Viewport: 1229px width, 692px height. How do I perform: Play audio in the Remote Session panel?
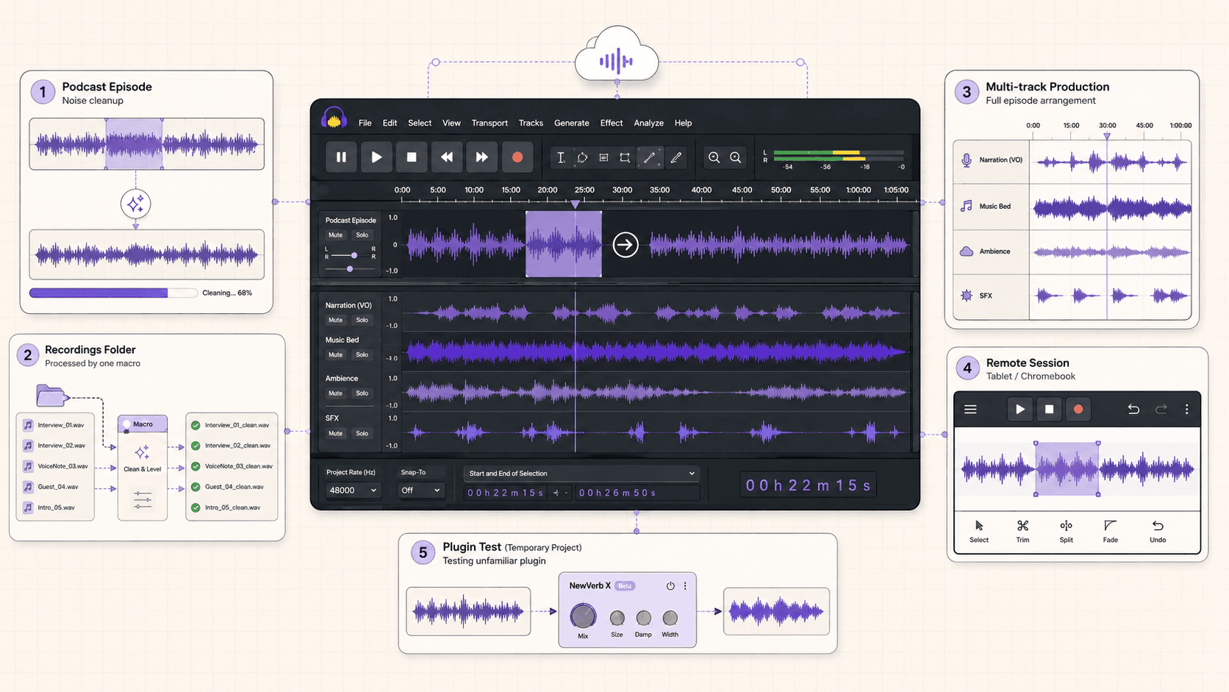(x=1020, y=410)
